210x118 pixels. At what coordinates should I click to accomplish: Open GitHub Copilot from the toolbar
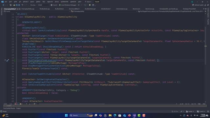(198, 5)
